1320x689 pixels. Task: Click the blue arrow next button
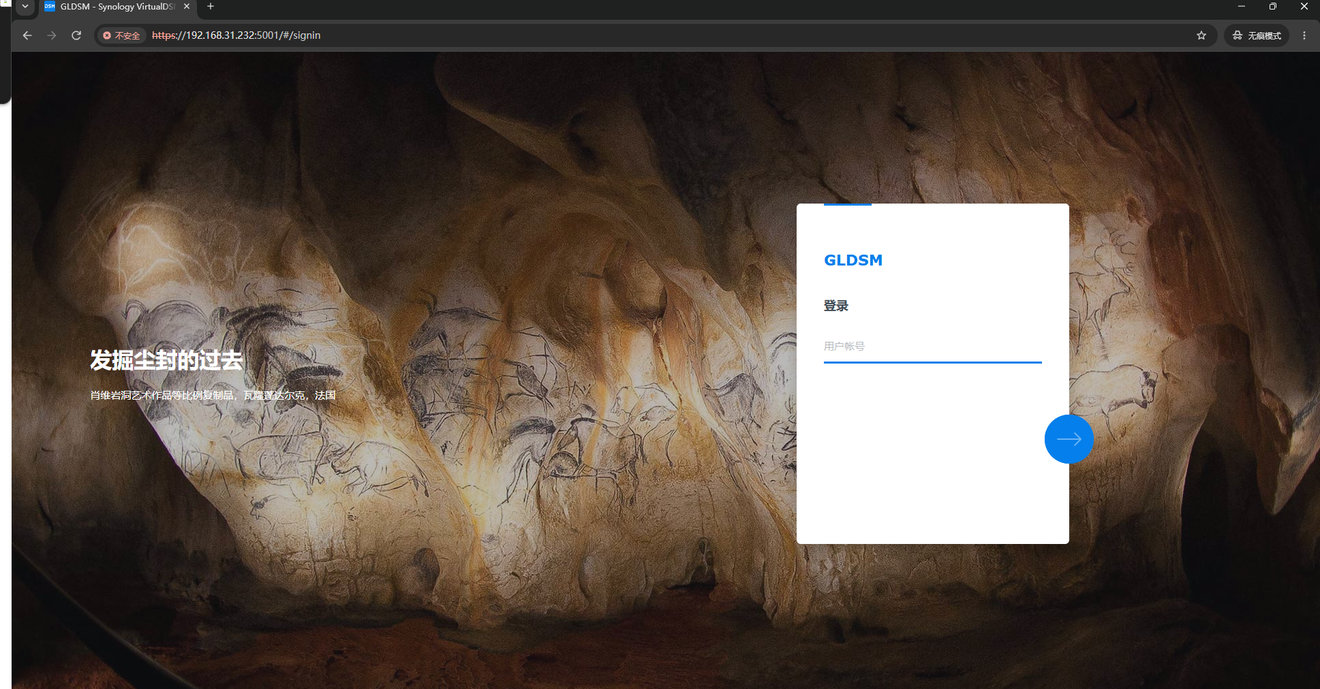coord(1069,439)
